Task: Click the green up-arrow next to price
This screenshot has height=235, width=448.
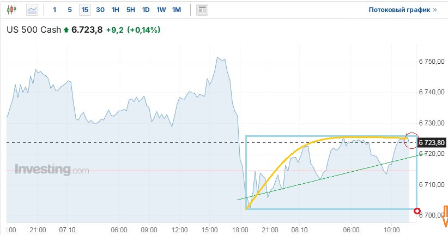Action: pos(66,30)
